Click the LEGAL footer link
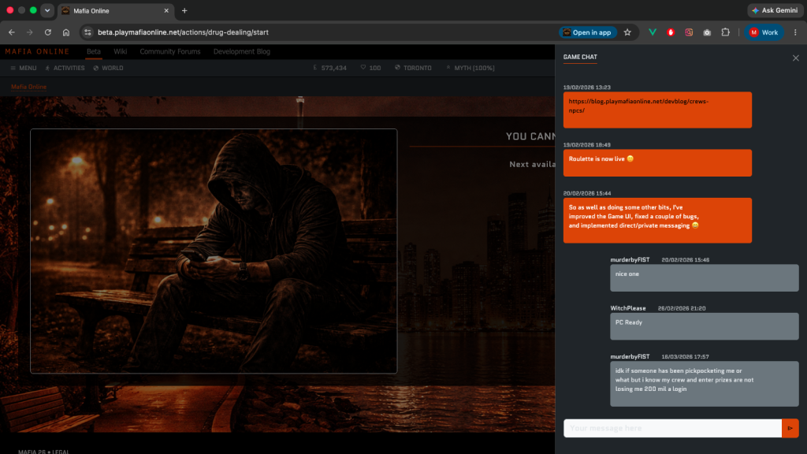 tap(60, 452)
